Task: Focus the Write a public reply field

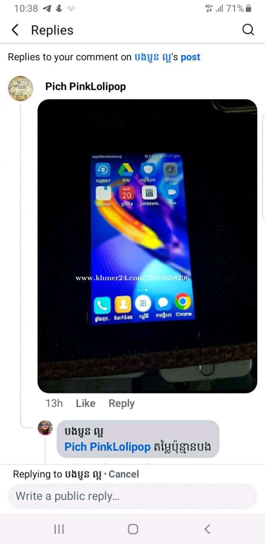Action: pyautogui.click(x=132, y=496)
